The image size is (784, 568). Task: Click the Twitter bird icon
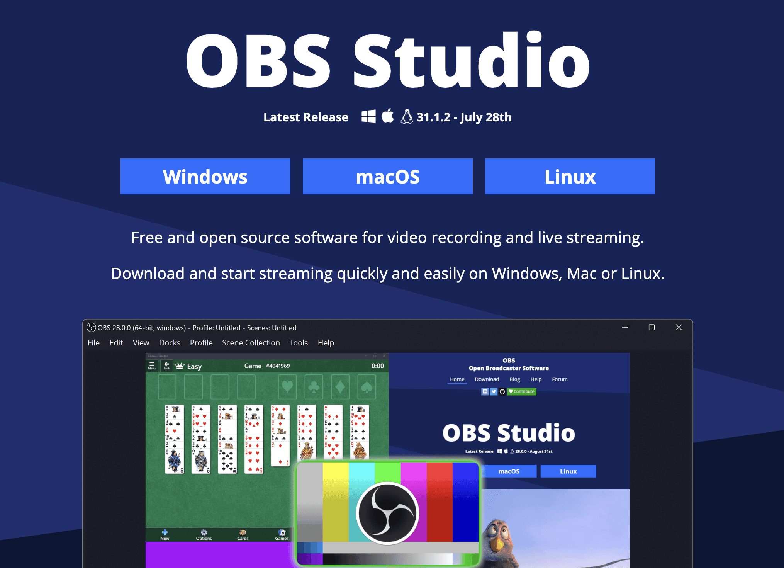pyautogui.click(x=494, y=391)
